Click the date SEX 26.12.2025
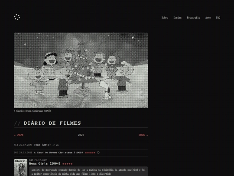Screen dimensions: 234x176 coord(23,145)
